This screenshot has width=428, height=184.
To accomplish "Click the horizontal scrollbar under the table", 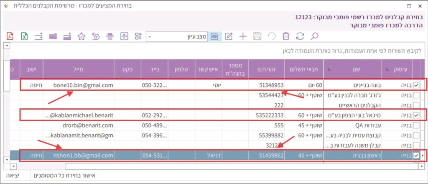I will (x=209, y=167).
